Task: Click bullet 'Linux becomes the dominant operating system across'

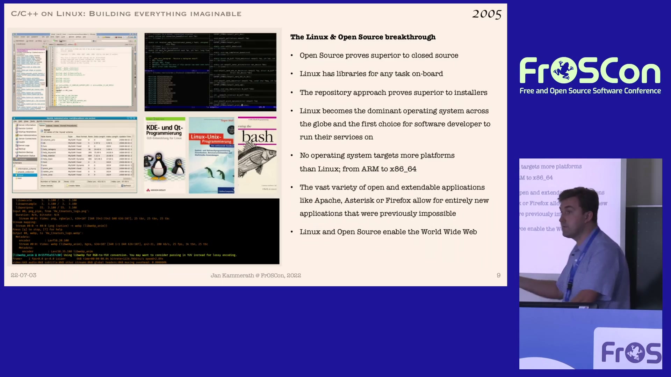Action: tap(394, 111)
